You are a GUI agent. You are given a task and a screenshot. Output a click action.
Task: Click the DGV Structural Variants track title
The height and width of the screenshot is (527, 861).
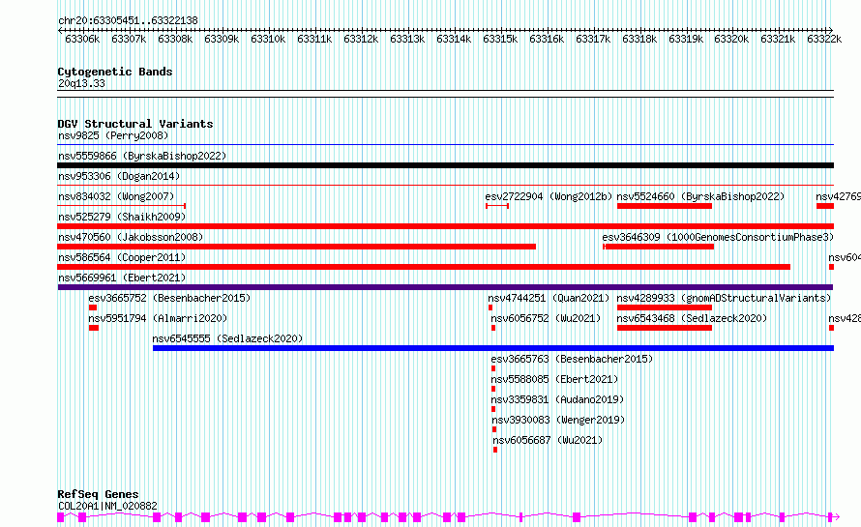tap(135, 124)
